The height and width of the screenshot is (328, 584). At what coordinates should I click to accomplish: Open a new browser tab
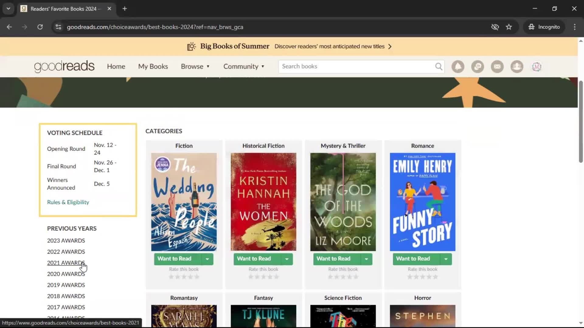click(x=125, y=9)
